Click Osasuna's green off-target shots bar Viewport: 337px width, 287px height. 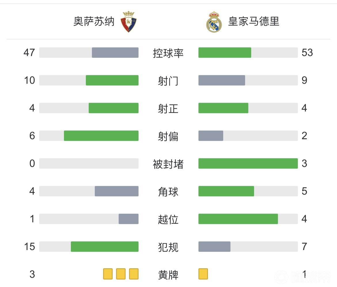(101, 136)
